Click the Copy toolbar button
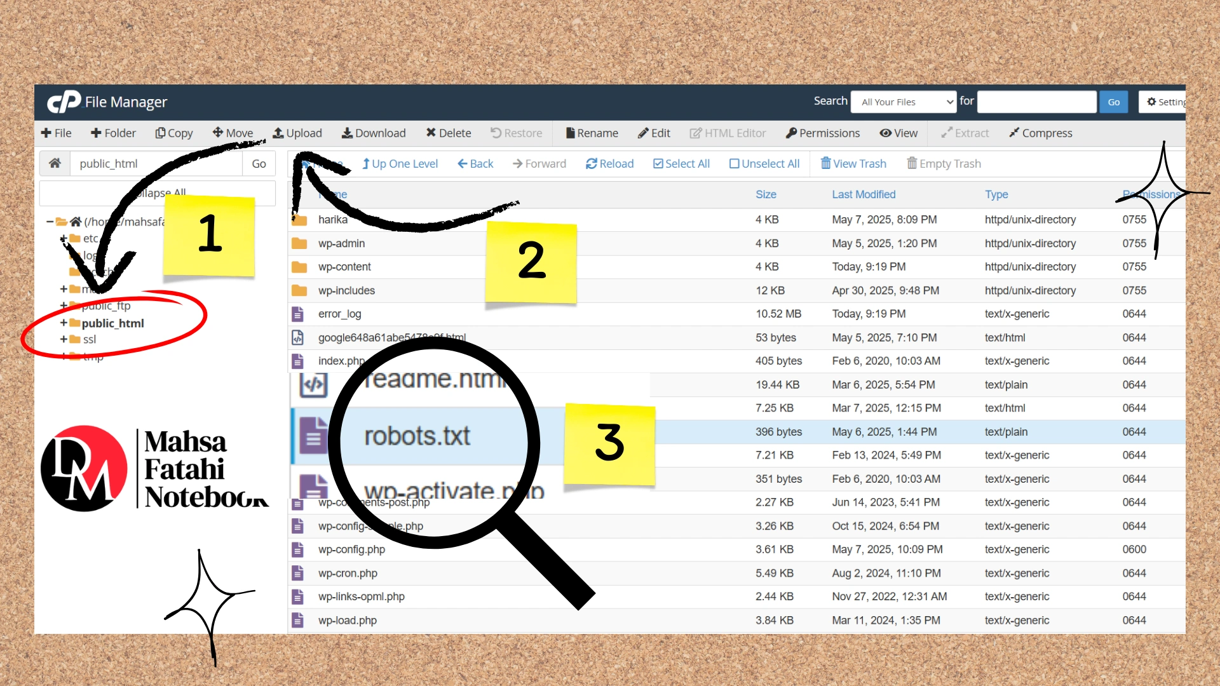 click(x=174, y=133)
